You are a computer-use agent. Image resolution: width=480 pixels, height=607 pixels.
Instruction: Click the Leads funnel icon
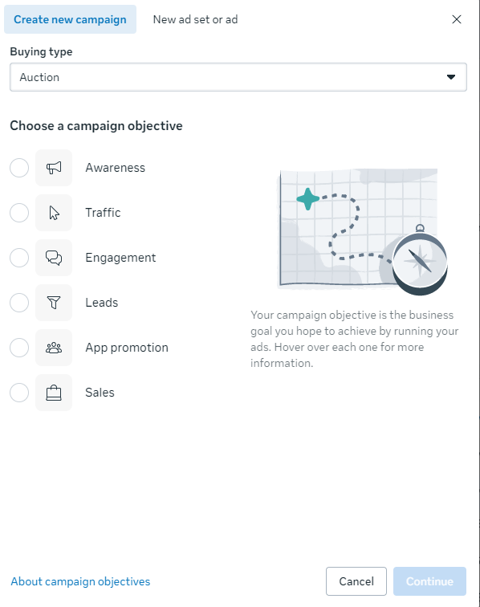pyautogui.click(x=54, y=303)
